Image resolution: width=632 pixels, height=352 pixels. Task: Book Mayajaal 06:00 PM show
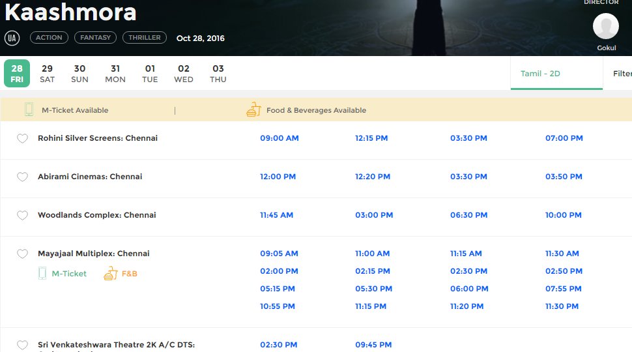point(469,288)
